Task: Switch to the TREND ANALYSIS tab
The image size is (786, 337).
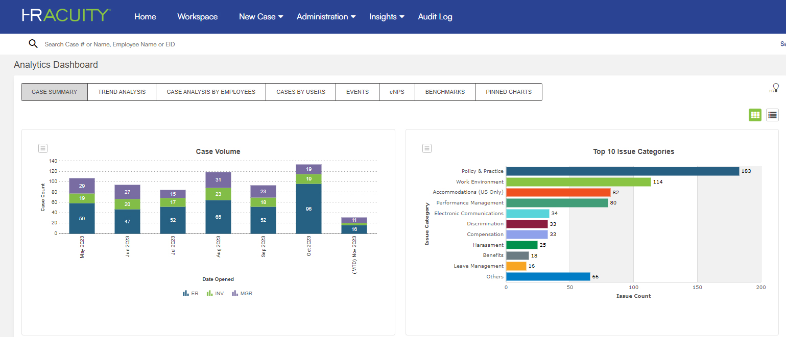Action: coord(122,92)
